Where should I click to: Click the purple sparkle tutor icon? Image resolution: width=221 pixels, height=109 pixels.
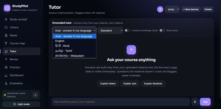point(131,50)
